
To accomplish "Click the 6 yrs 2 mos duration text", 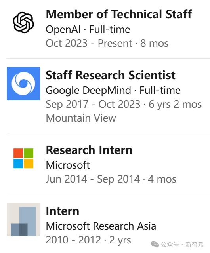I will pos(175,104).
